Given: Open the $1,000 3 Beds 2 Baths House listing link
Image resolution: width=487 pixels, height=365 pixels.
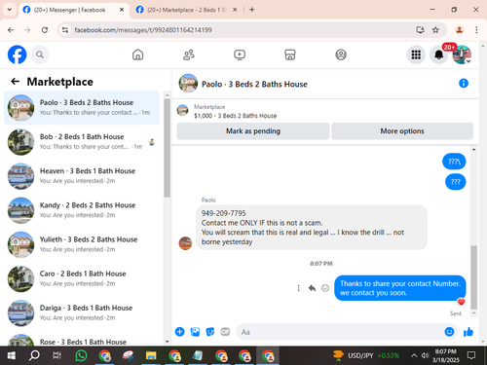Looking at the screenshot, I should tap(235, 116).
